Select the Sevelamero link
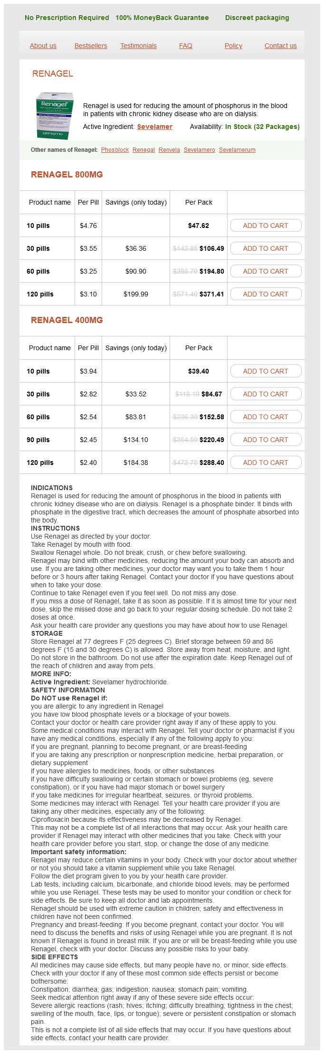Viewport: 324px width, 1054px height. 200,150
